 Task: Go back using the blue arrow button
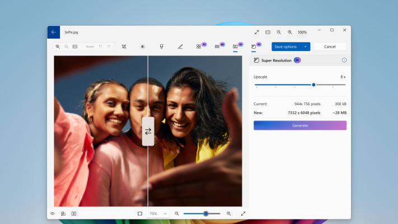pyautogui.click(x=54, y=32)
